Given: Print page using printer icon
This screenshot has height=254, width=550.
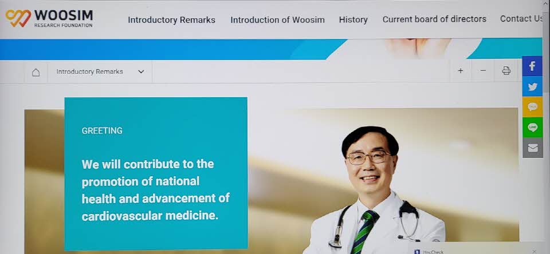Looking at the screenshot, I should (506, 71).
